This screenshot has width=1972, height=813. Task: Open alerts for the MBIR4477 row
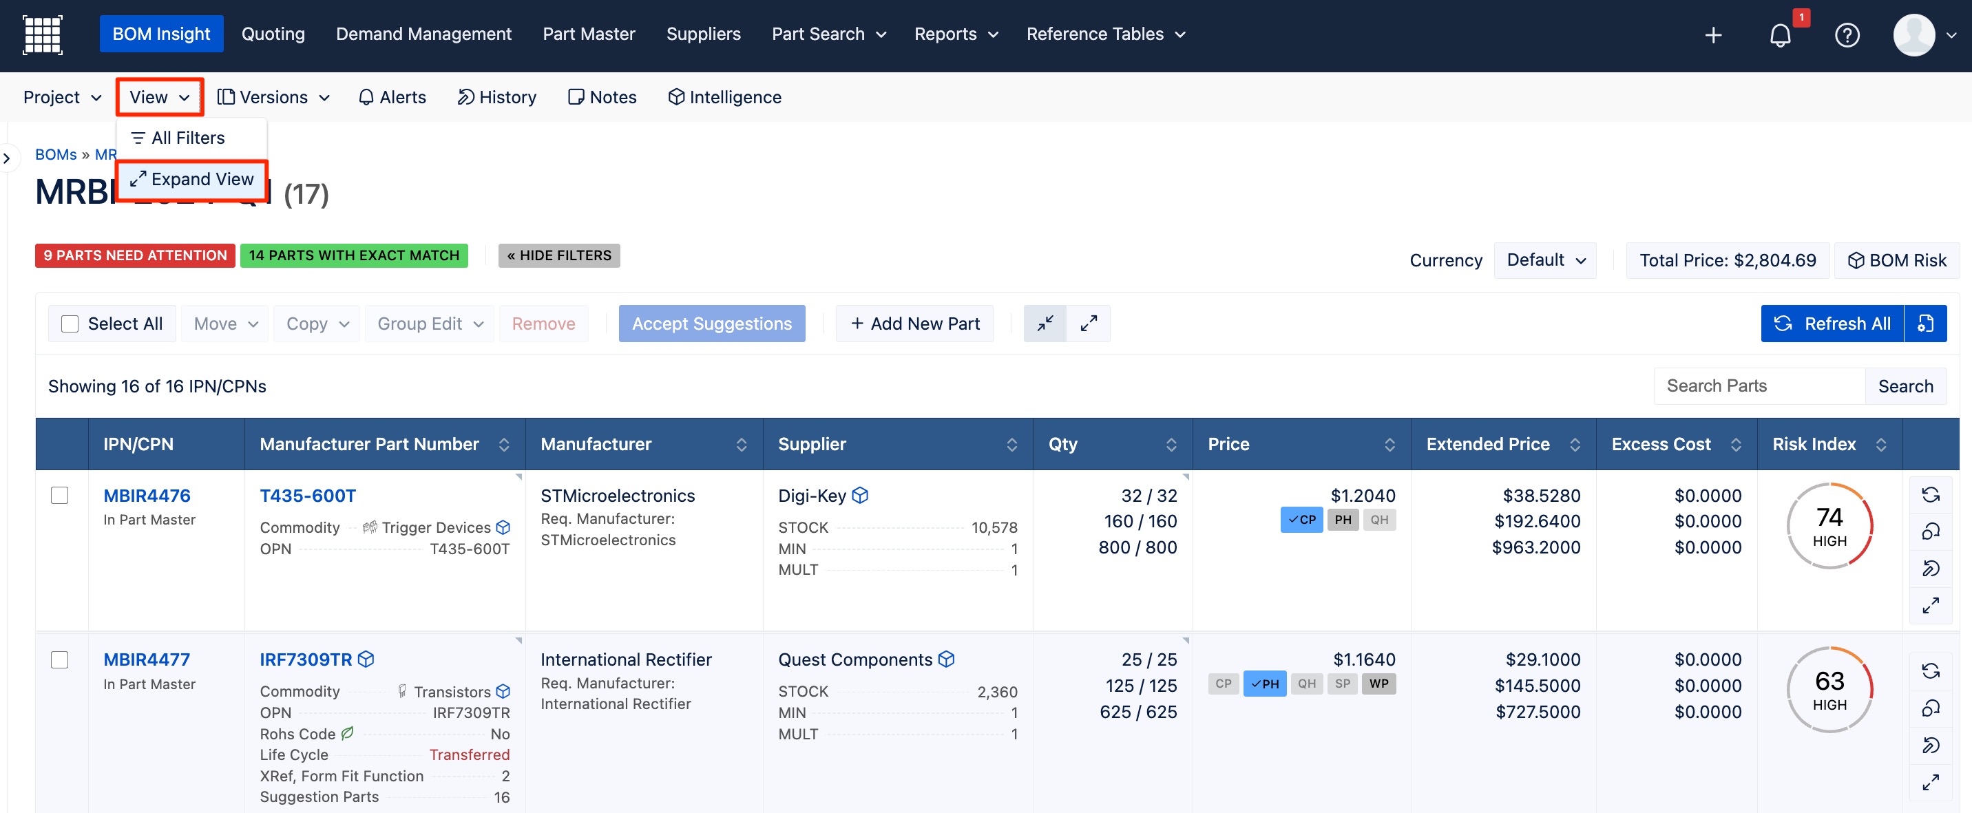1930,708
